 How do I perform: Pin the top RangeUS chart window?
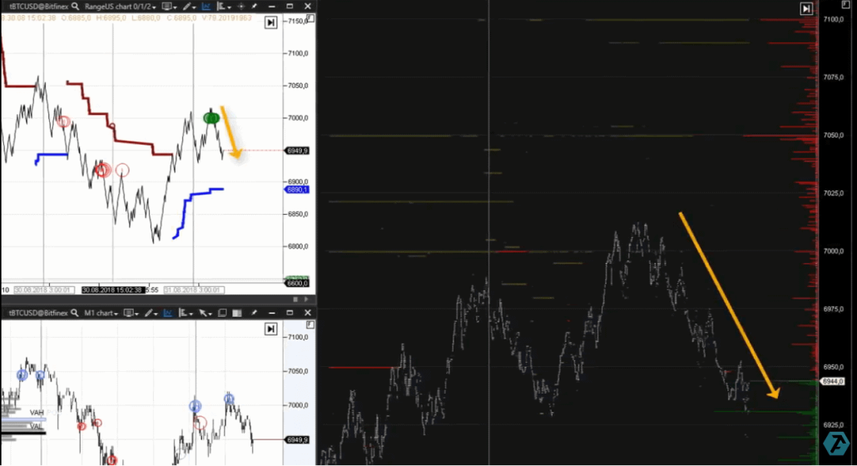253,7
